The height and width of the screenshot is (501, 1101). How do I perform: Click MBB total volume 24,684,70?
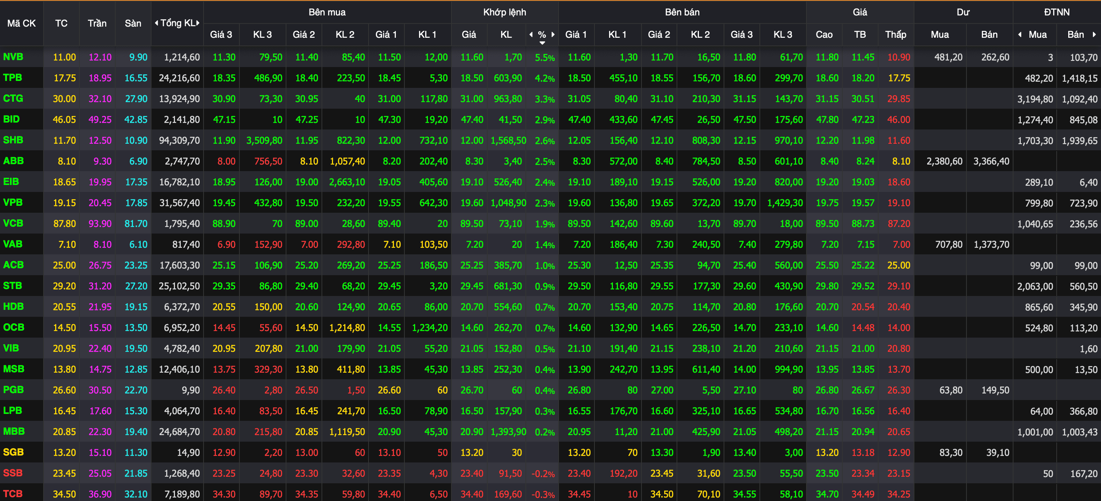[179, 432]
